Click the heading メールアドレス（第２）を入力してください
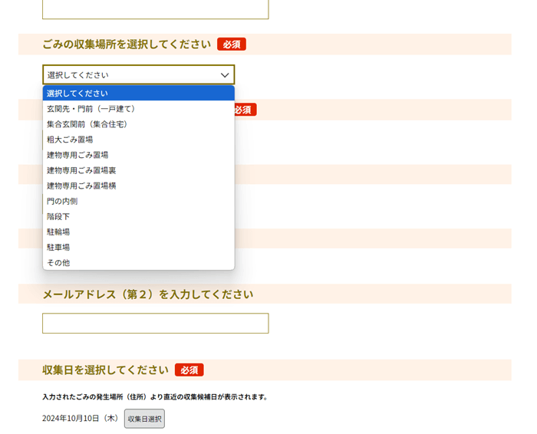 click(x=148, y=294)
